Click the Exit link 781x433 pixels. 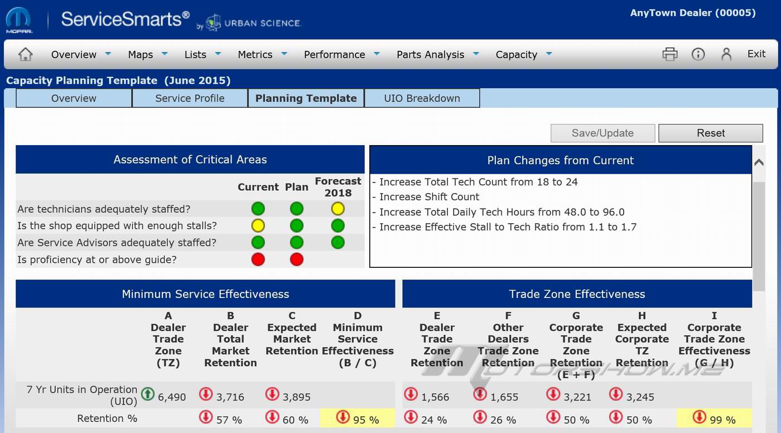click(756, 54)
